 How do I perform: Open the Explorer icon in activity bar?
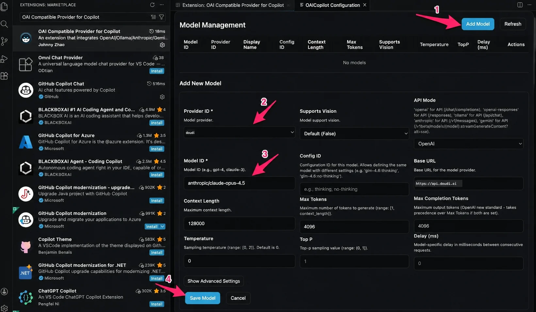click(x=5, y=7)
